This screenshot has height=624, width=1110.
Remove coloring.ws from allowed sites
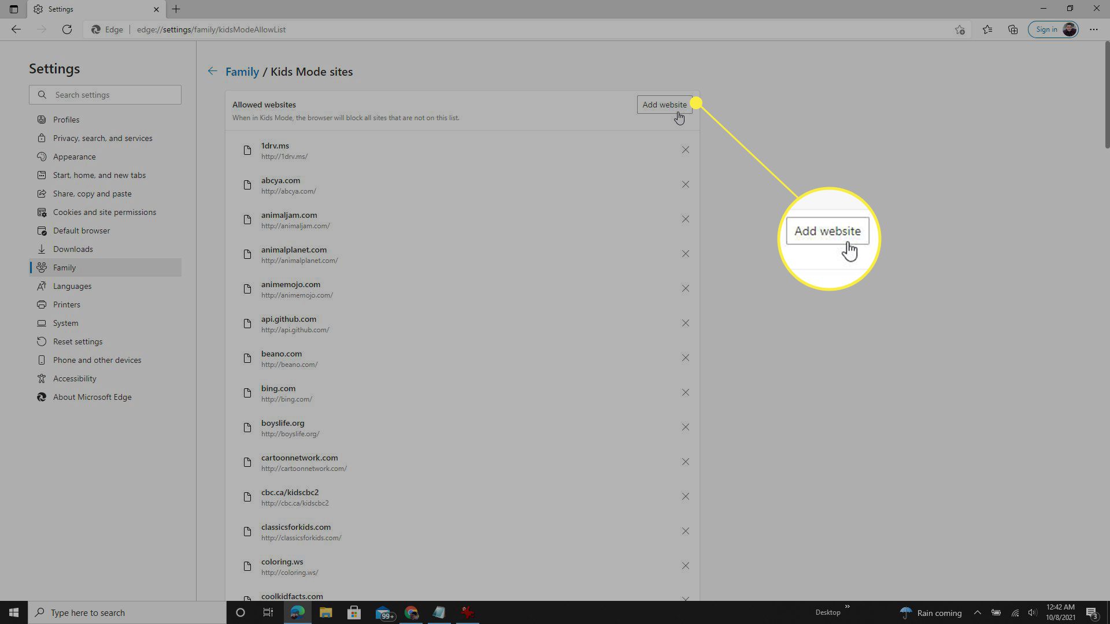click(x=685, y=566)
